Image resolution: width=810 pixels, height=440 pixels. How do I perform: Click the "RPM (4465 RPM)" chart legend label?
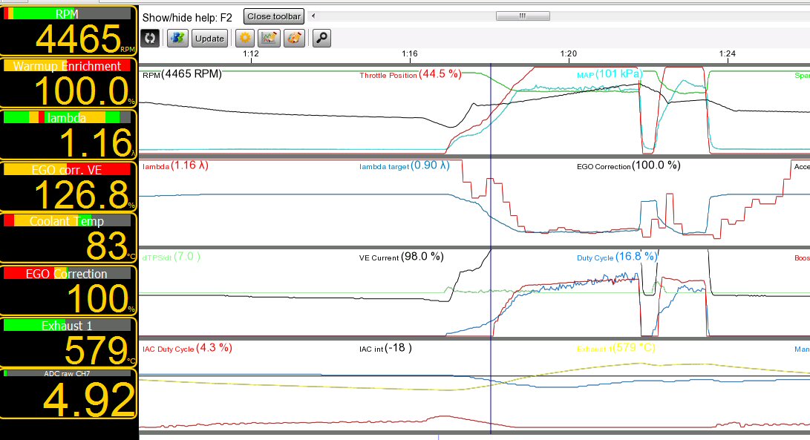[182, 74]
